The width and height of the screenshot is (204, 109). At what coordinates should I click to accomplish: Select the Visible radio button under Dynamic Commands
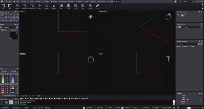pyautogui.click(x=190, y=46)
